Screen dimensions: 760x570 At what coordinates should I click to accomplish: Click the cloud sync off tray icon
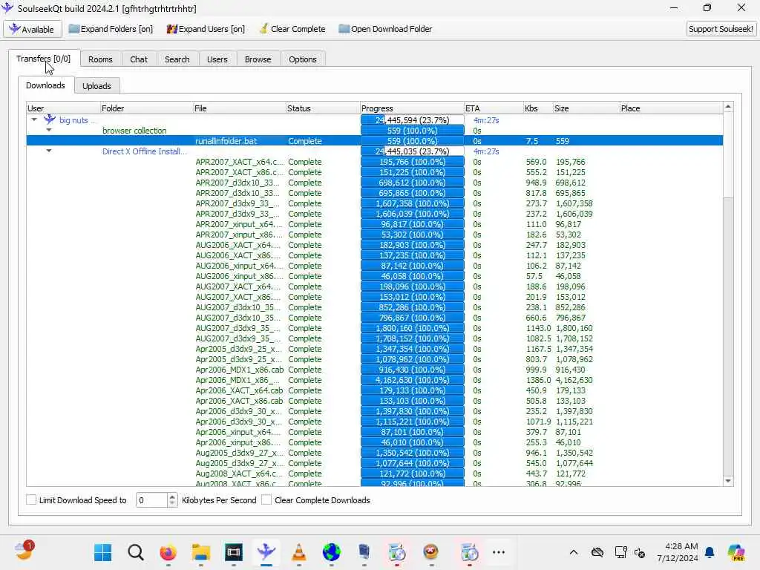point(597,552)
